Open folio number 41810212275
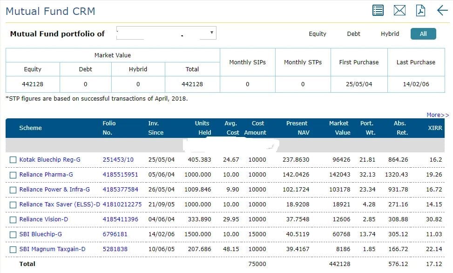Screen dimensions: 453x273 tap(122, 205)
